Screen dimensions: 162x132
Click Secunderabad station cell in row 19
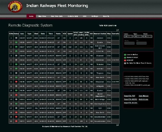pos(100,117)
